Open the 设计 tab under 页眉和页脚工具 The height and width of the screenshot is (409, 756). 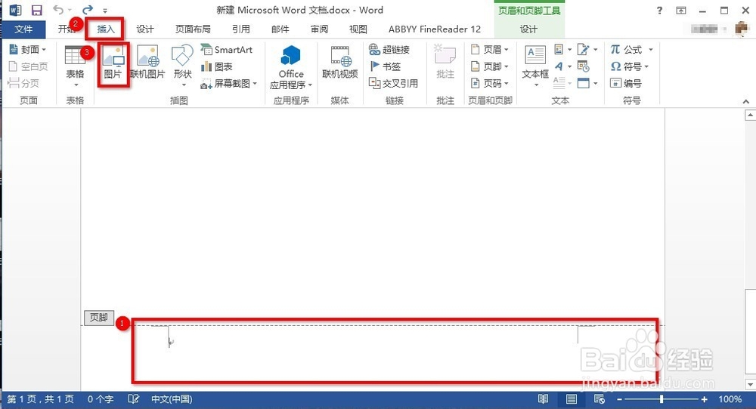(x=528, y=29)
